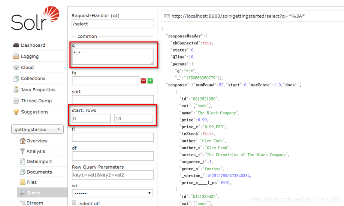344x206 pixels.
Task: Click the "price":6.99 entry
Action: (193, 120)
